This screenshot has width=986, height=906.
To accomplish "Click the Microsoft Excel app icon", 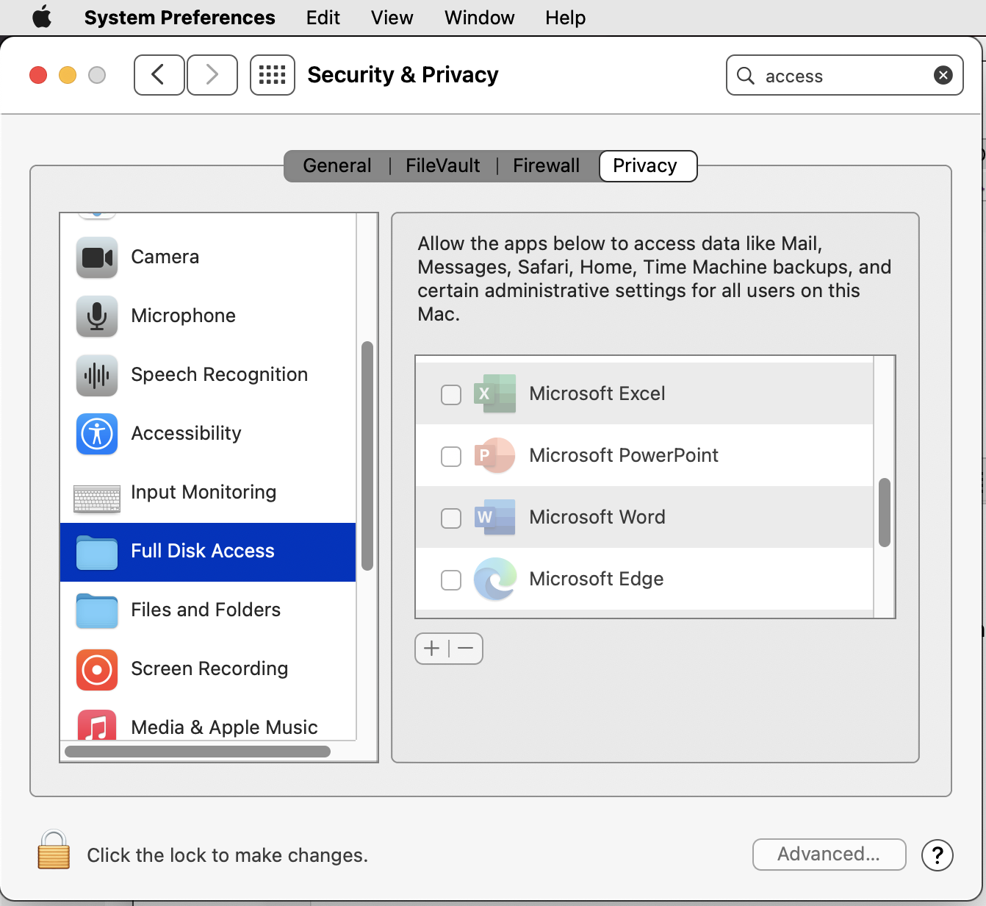I will pyautogui.click(x=494, y=393).
